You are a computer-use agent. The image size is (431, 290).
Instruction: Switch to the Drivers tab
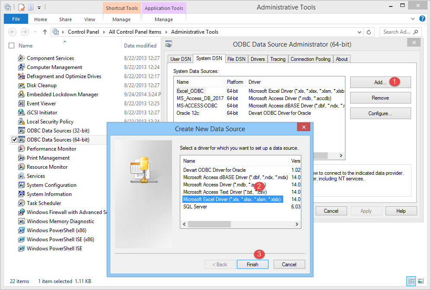[x=258, y=59]
